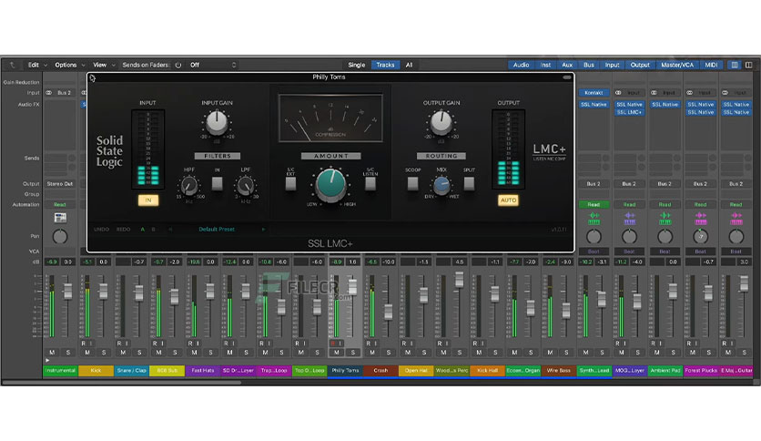The height and width of the screenshot is (441, 761).
Task: Click the mixer horizontal scrollbar
Action: coord(121,383)
